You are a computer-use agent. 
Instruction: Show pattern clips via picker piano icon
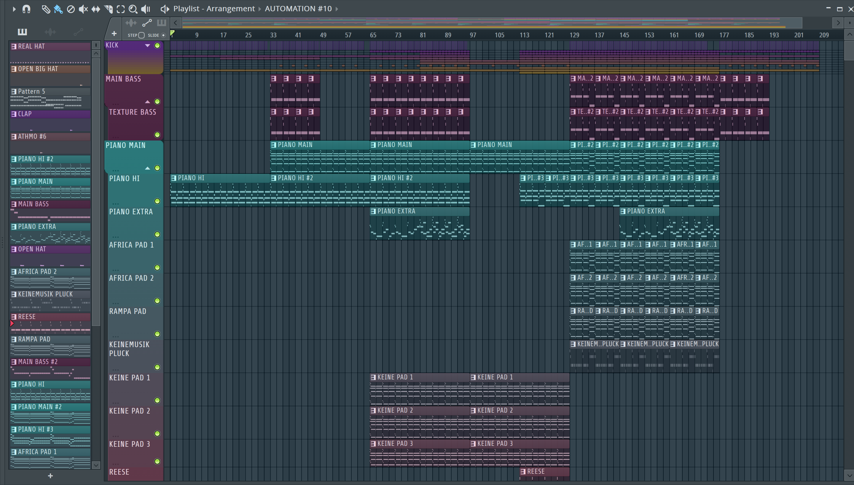point(22,32)
